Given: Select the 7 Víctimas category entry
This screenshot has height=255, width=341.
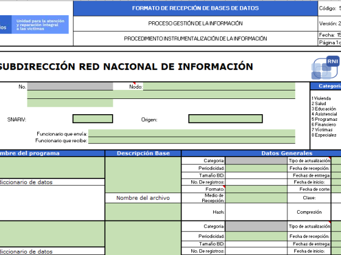Looking at the screenshot, I should (x=322, y=130).
